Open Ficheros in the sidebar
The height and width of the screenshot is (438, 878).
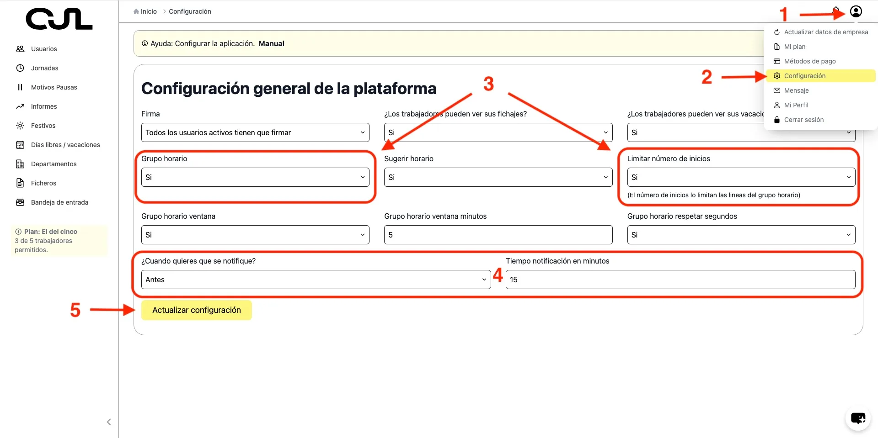tap(44, 183)
